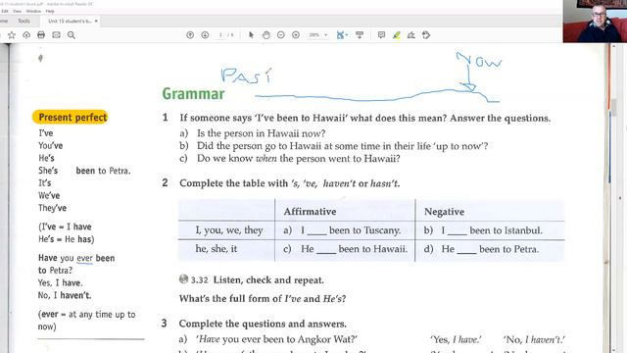Click the share/stamp icon at toolbar end
The height and width of the screenshot is (353, 627).
point(426,35)
